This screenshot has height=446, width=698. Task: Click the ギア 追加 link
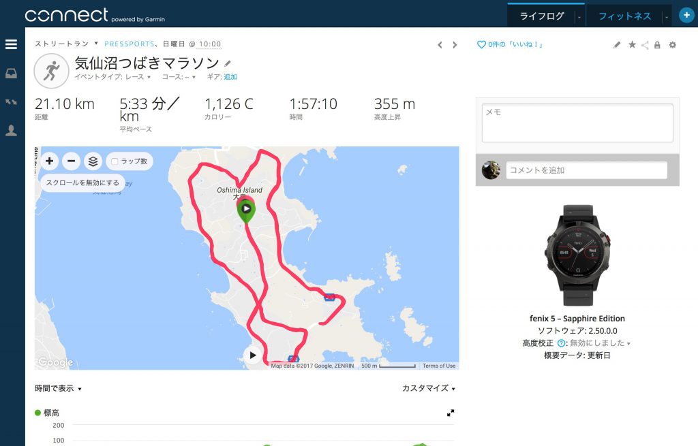(x=230, y=77)
